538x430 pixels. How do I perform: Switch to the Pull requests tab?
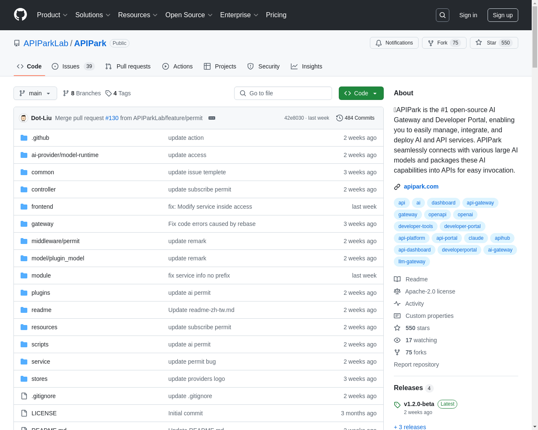128,66
